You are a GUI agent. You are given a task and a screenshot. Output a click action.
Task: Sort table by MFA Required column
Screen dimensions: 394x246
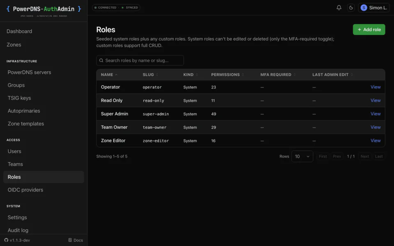coord(278,75)
